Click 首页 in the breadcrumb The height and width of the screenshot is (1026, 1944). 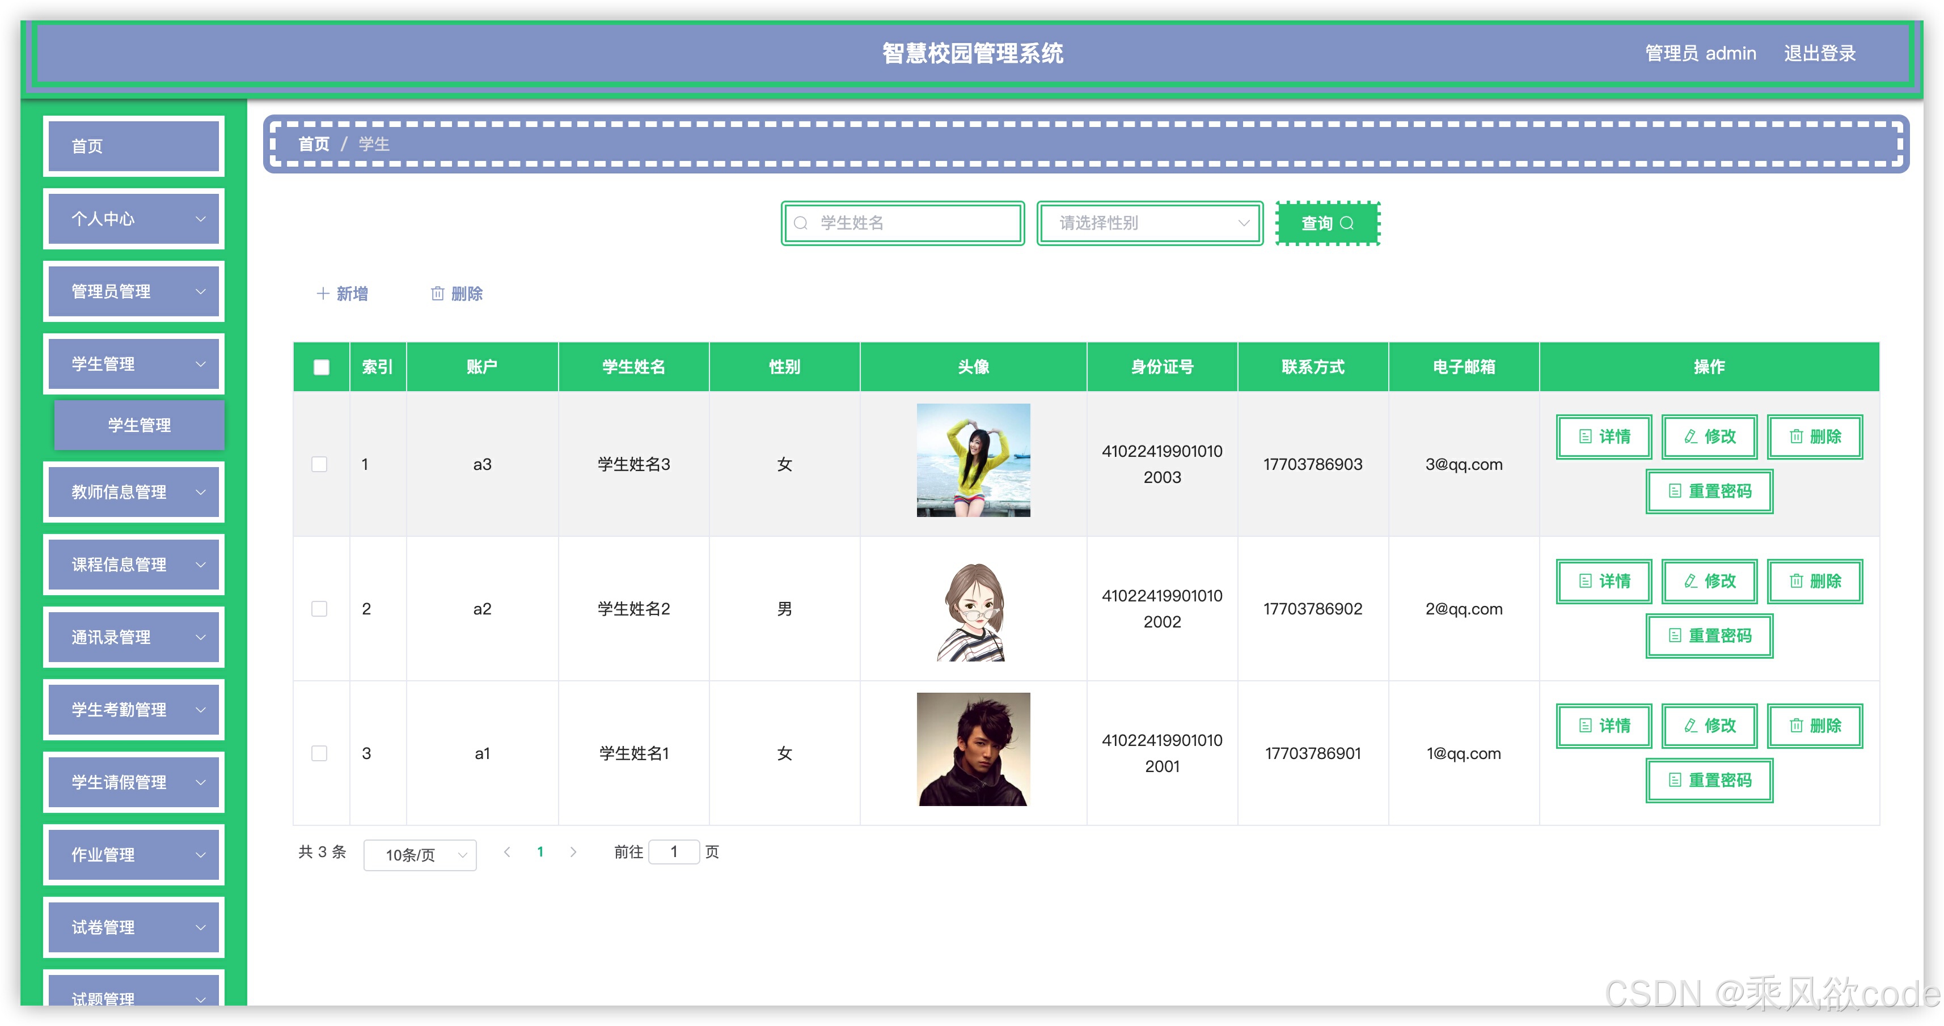click(313, 144)
